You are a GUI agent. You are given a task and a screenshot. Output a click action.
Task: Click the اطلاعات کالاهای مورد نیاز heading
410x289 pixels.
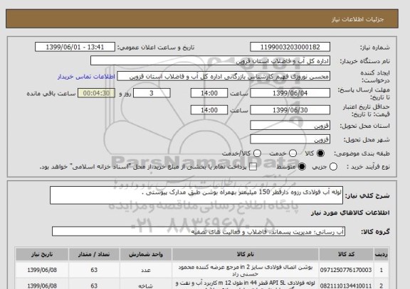coord(350,213)
